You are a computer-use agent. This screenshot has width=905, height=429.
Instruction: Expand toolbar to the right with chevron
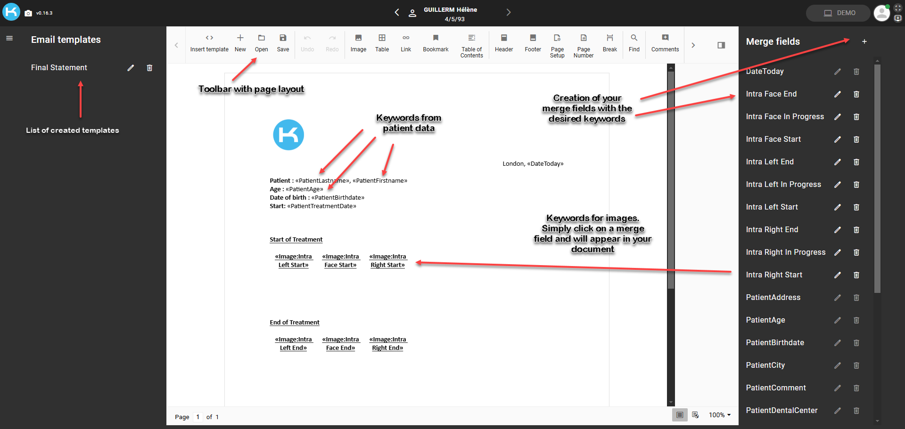(693, 45)
